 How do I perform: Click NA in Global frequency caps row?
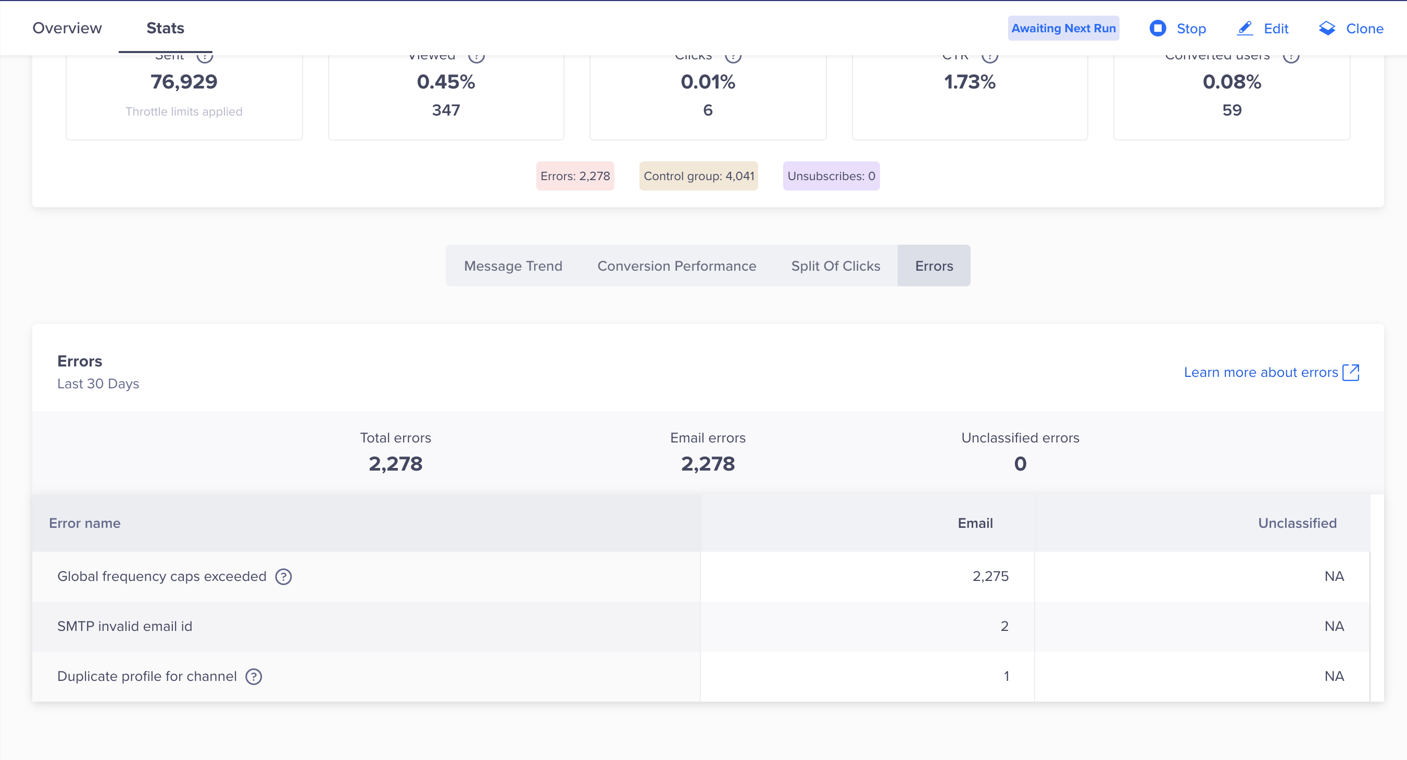pos(1334,576)
